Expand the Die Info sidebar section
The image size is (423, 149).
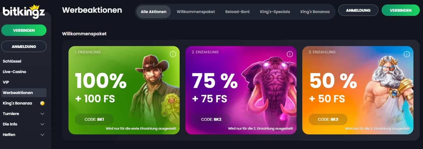click(x=42, y=124)
